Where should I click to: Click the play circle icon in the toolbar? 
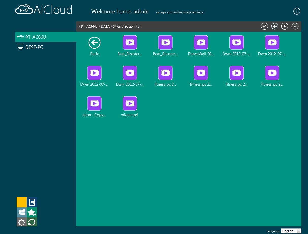(285, 26)
